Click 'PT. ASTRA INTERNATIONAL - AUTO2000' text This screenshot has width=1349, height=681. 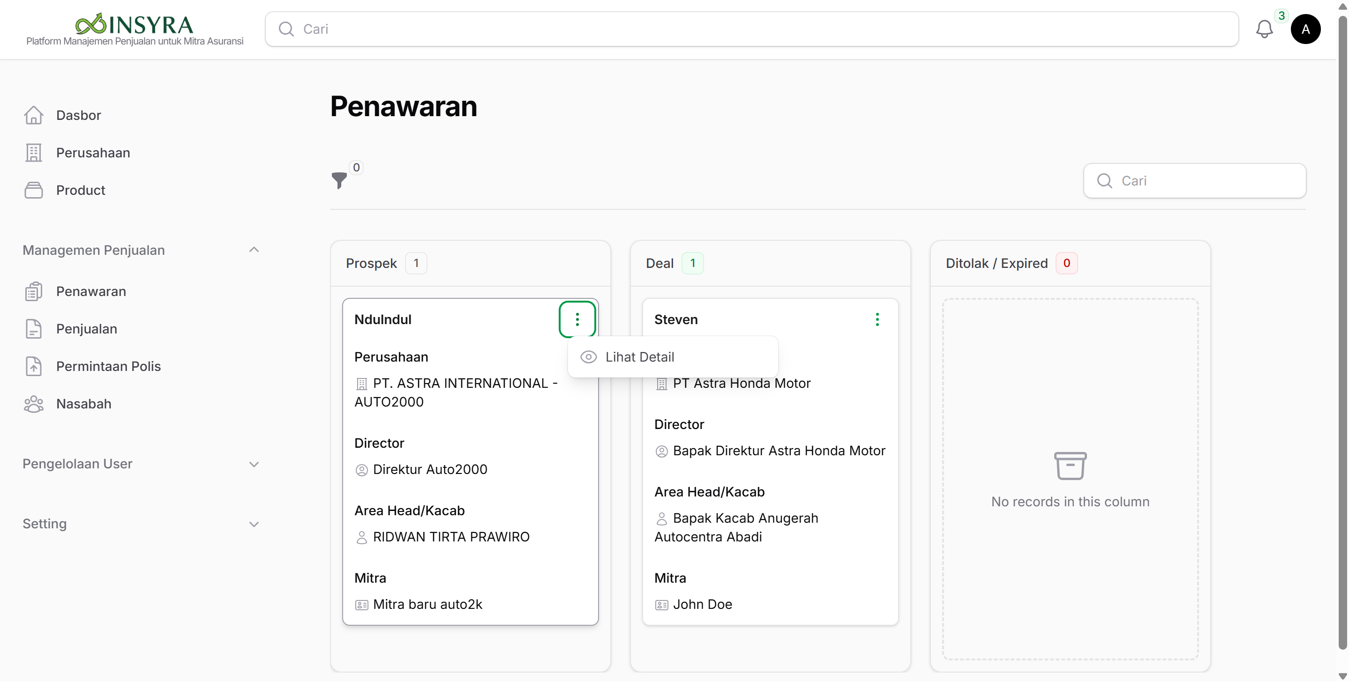click(x=456, y=392)
